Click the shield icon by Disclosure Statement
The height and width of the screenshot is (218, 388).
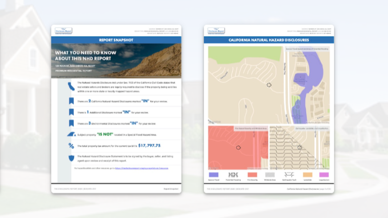point(71,158)
